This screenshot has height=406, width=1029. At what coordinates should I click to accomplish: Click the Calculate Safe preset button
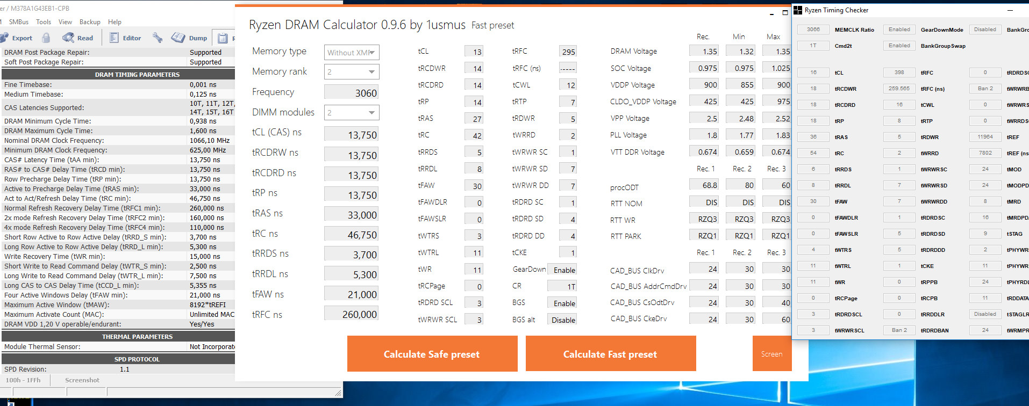pos(432,353)
